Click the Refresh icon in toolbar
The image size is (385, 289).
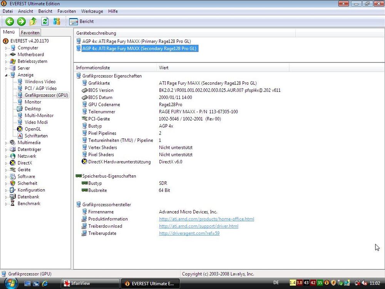(x=45, y=22)
